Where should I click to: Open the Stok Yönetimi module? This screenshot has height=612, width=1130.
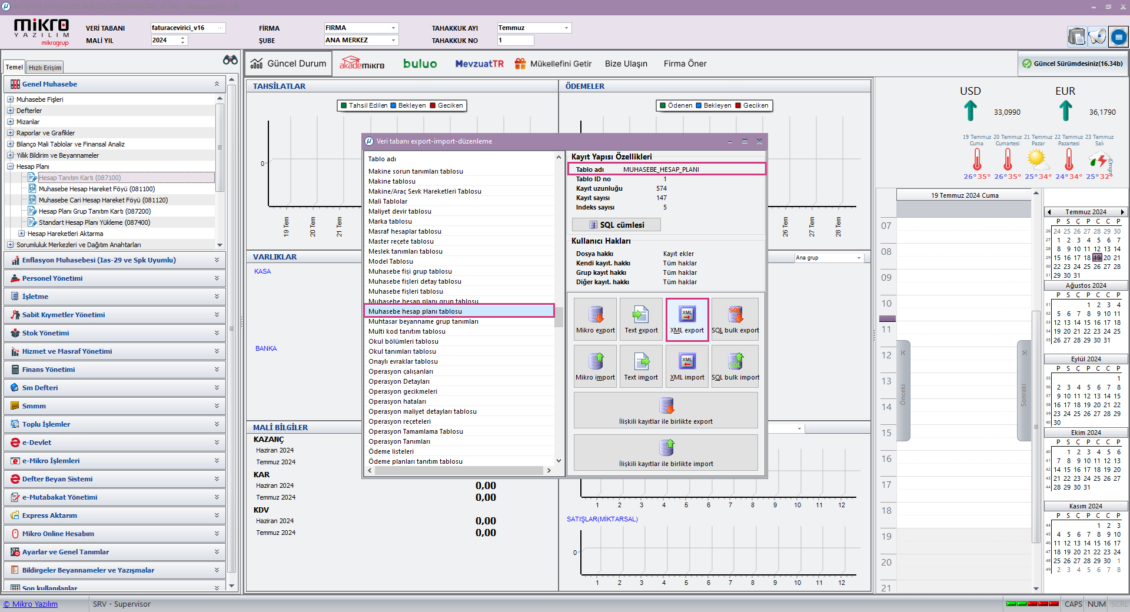115,333
